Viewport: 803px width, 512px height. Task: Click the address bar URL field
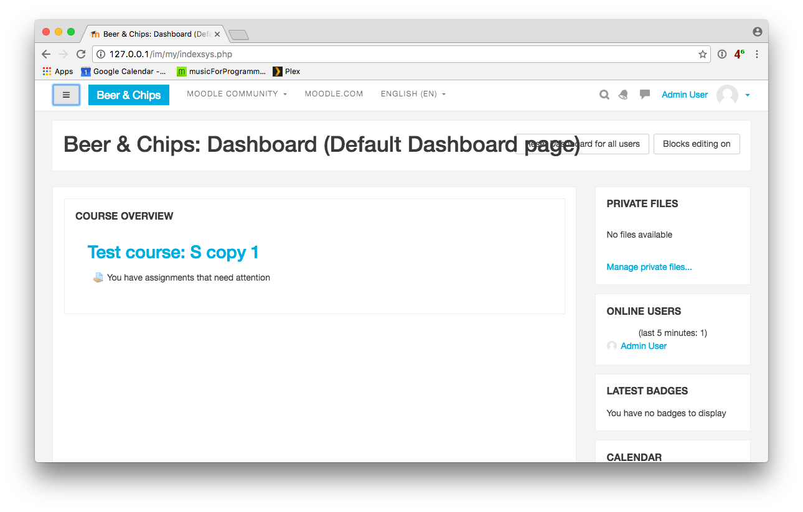[x=401, y=54]
